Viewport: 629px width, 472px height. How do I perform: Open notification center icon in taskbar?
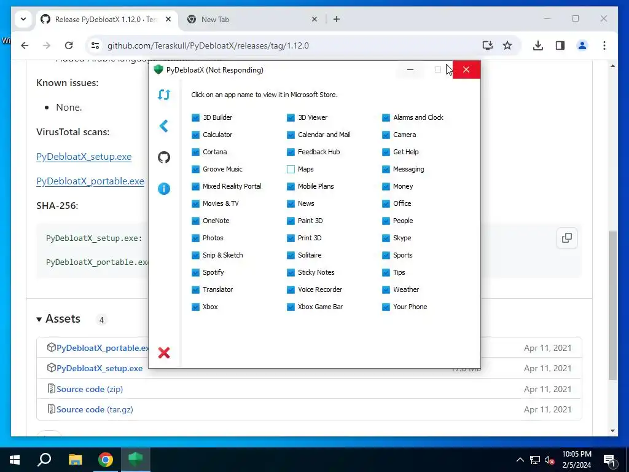tap(609, 460)
